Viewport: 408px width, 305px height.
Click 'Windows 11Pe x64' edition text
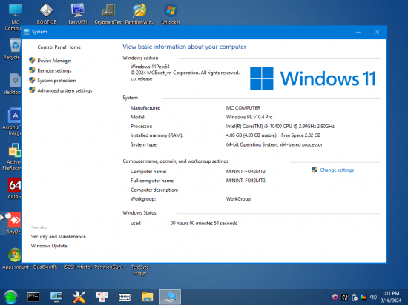(150, 67)
